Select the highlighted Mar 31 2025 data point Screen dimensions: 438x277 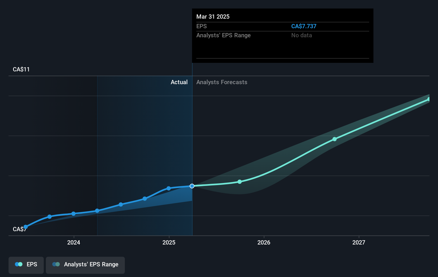click(192, 186)
